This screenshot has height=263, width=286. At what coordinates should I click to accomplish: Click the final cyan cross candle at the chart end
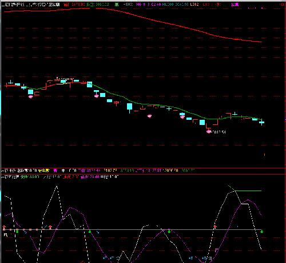tap(261, 122)
